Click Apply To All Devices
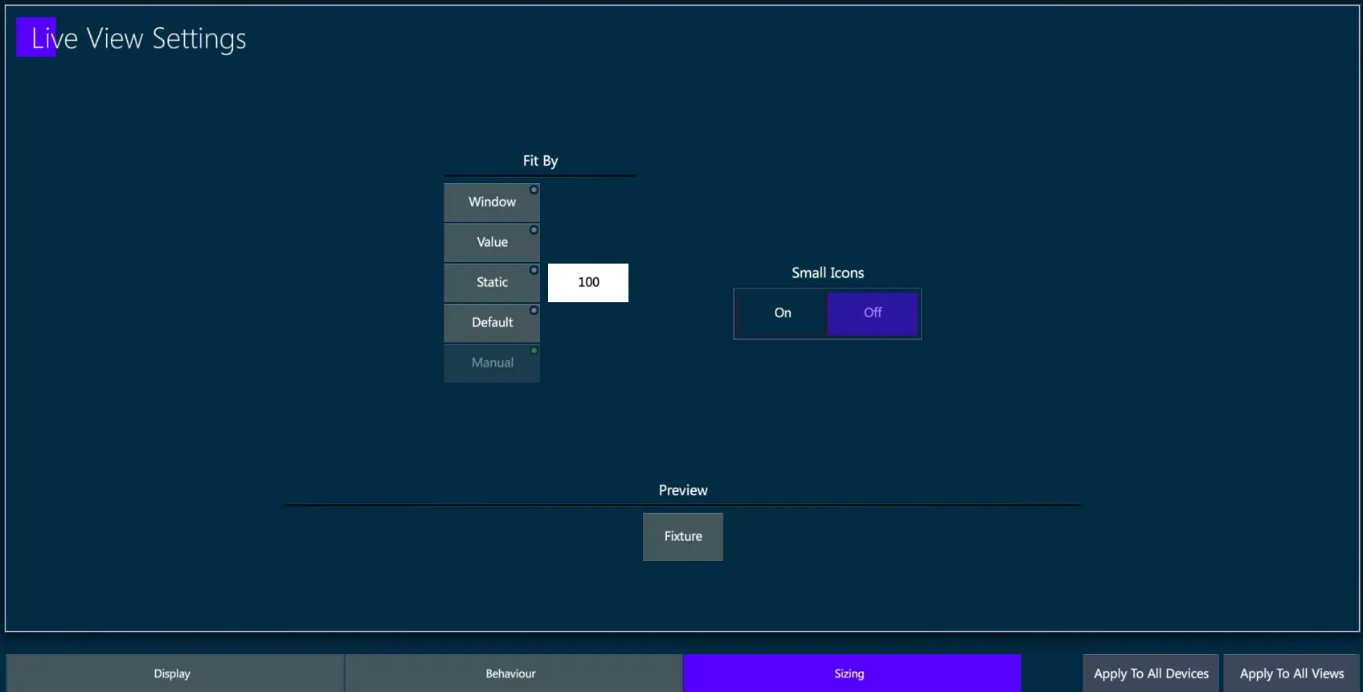 1151,674
